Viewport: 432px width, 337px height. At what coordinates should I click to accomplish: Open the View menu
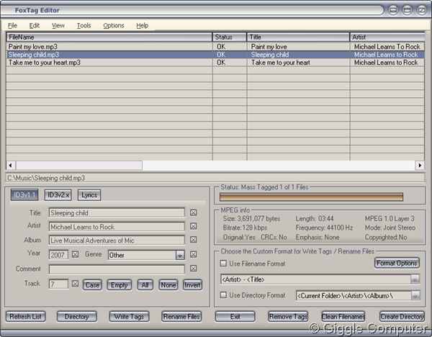58,26
